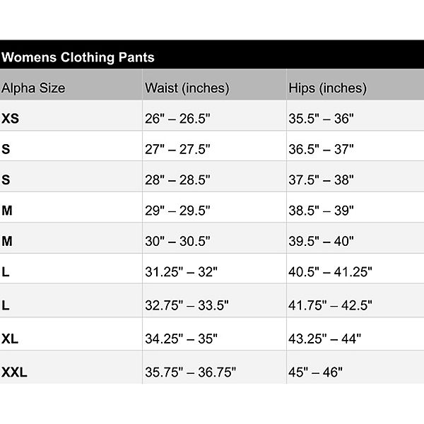424x424 pixels.
Task: Select hips value 38.5" – 39"
Action: coord(321,211)
